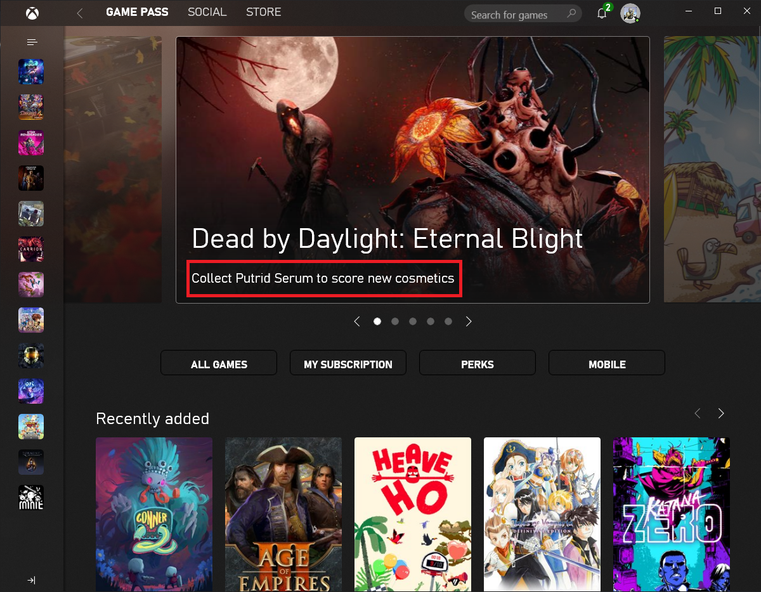
Task: Open the Katana Zero game tile
Action: click(672, 515)
